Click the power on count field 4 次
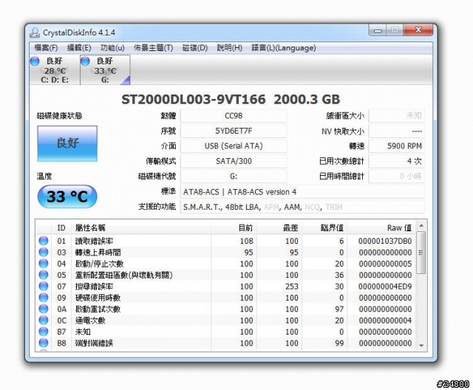 point(397,161)
